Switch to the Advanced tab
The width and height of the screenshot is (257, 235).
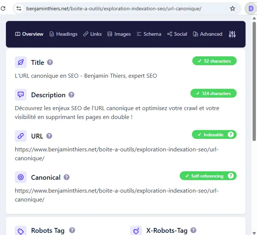[x=207, y=34]
